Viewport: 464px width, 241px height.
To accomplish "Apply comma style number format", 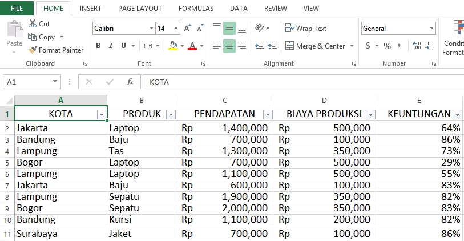I will [x=399, y=46].
